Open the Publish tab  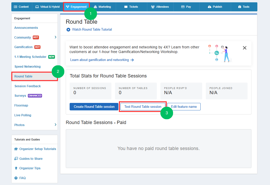215,7
